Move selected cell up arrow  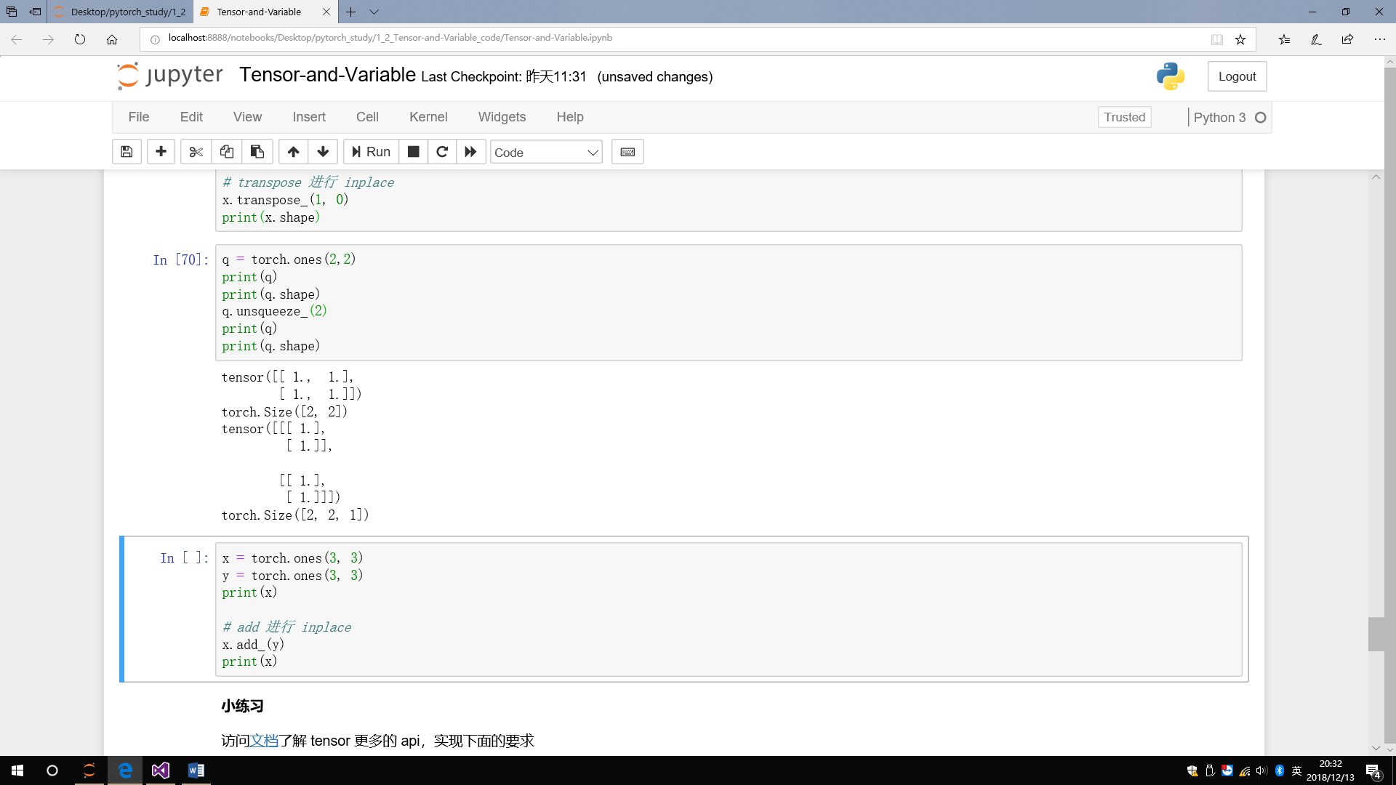click(x=293, y=152)
